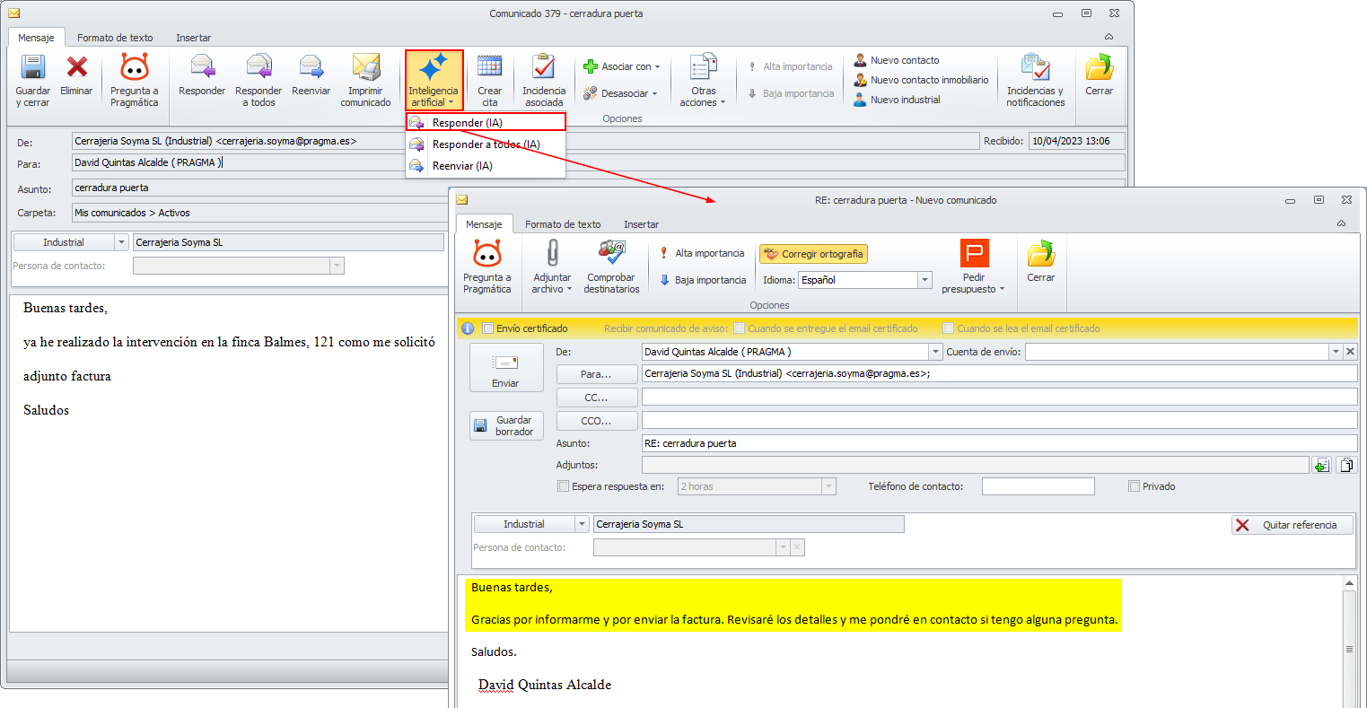Click Nuevo contacto
This screenshot has height=708, width=1367.
(897, 60)
